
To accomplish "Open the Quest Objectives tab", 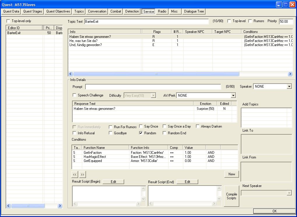I will [x=58, y=11].
